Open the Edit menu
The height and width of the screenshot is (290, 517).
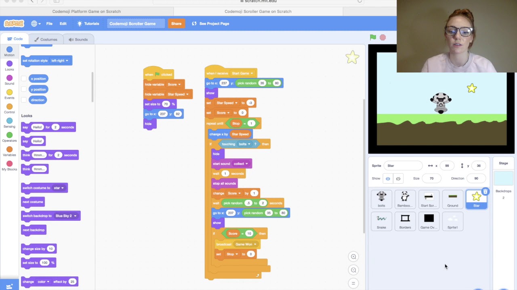63,23
